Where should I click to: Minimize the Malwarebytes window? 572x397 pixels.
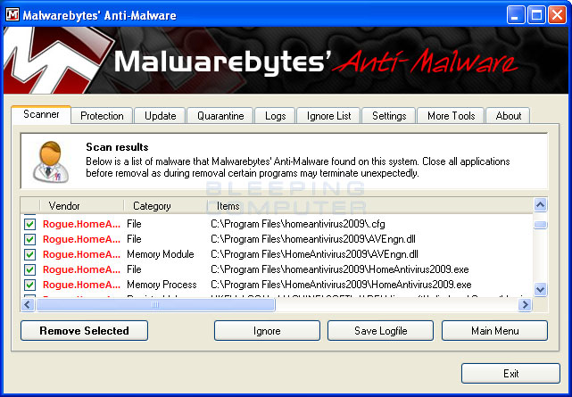point(515,15)
